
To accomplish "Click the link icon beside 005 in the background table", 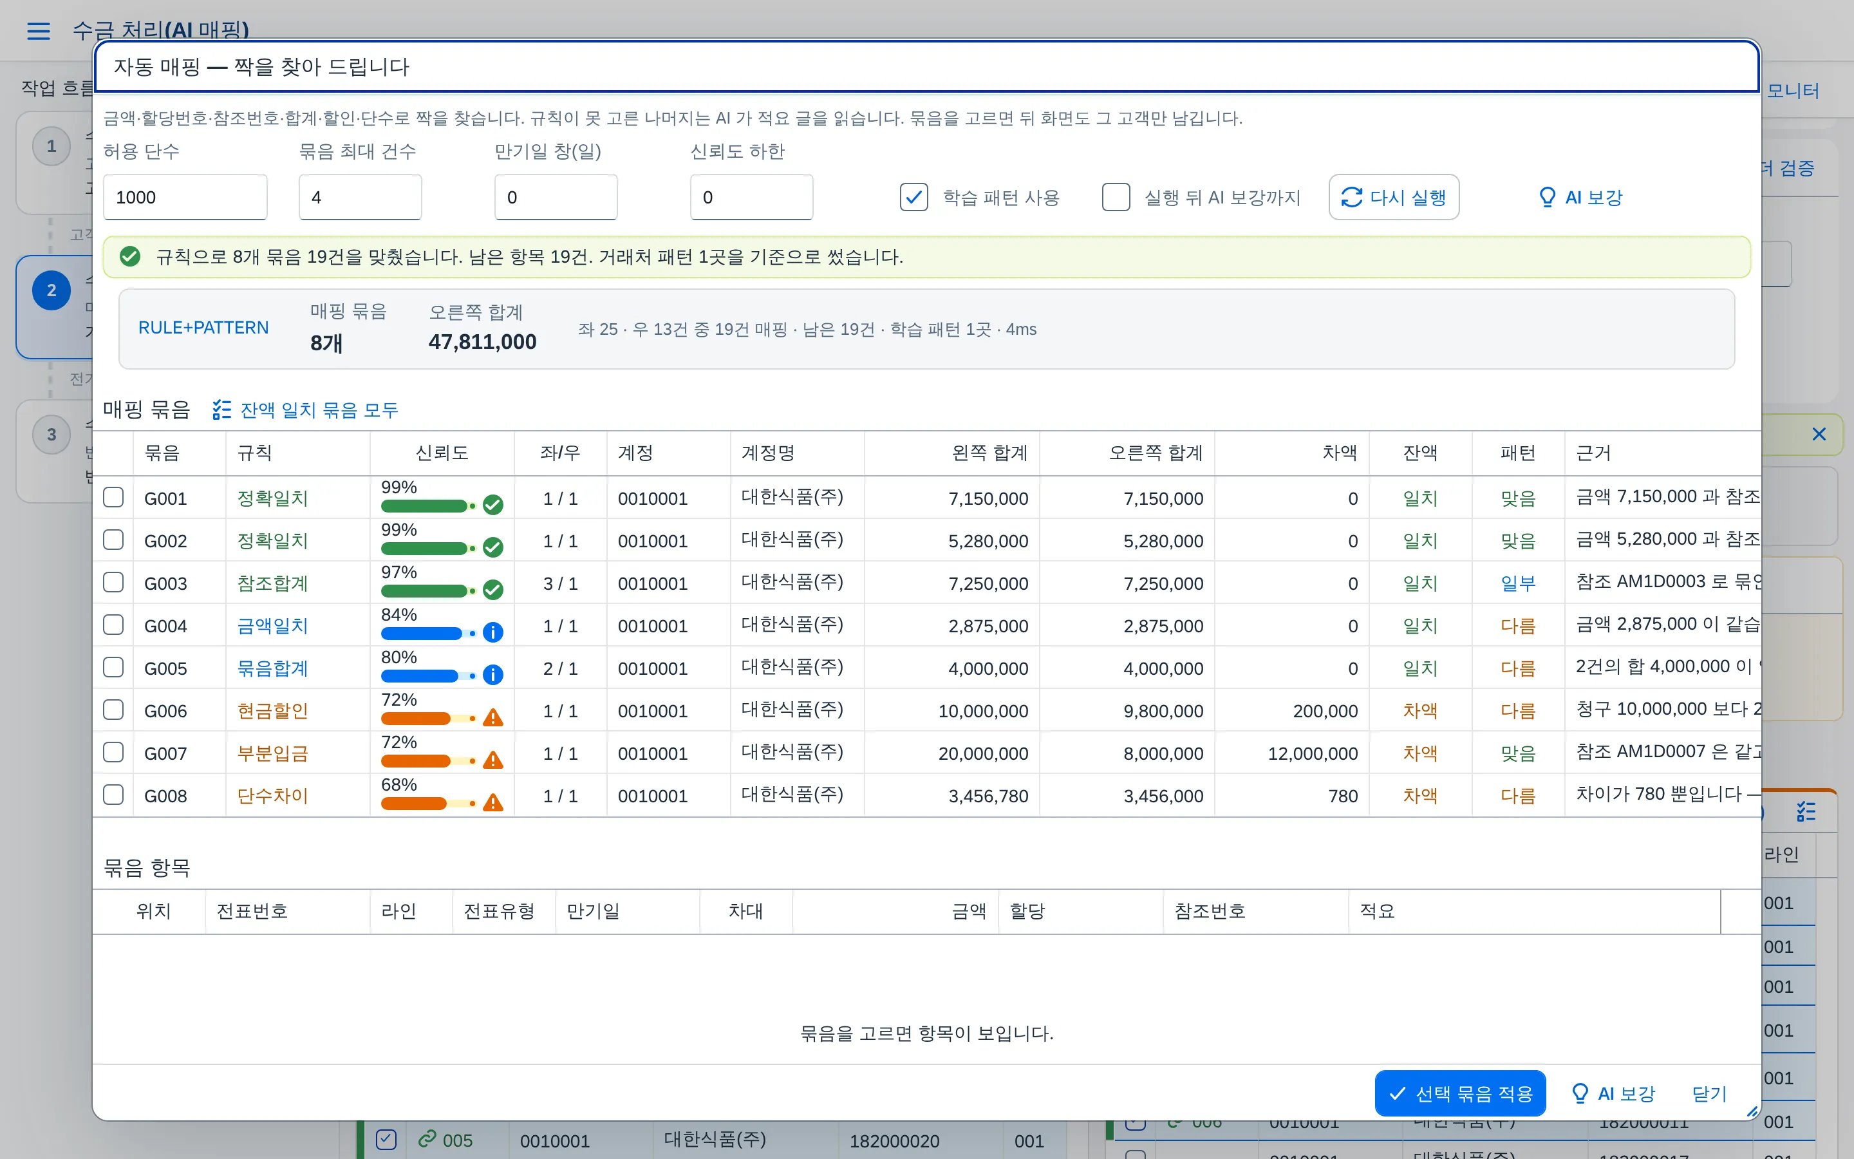I will [427, 1139].
